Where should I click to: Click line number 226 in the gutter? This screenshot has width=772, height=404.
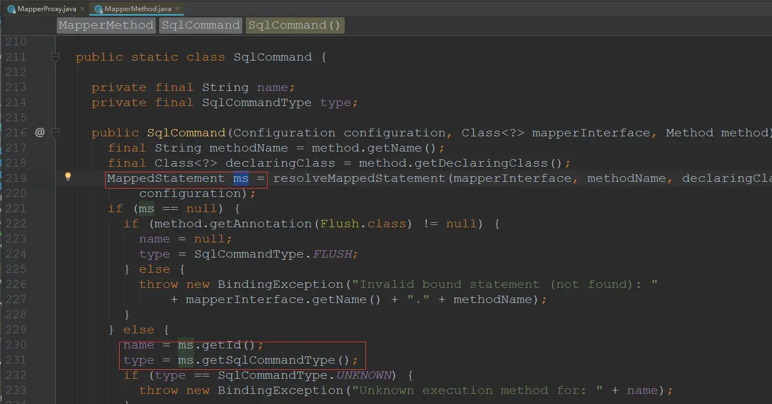point(15,284)
